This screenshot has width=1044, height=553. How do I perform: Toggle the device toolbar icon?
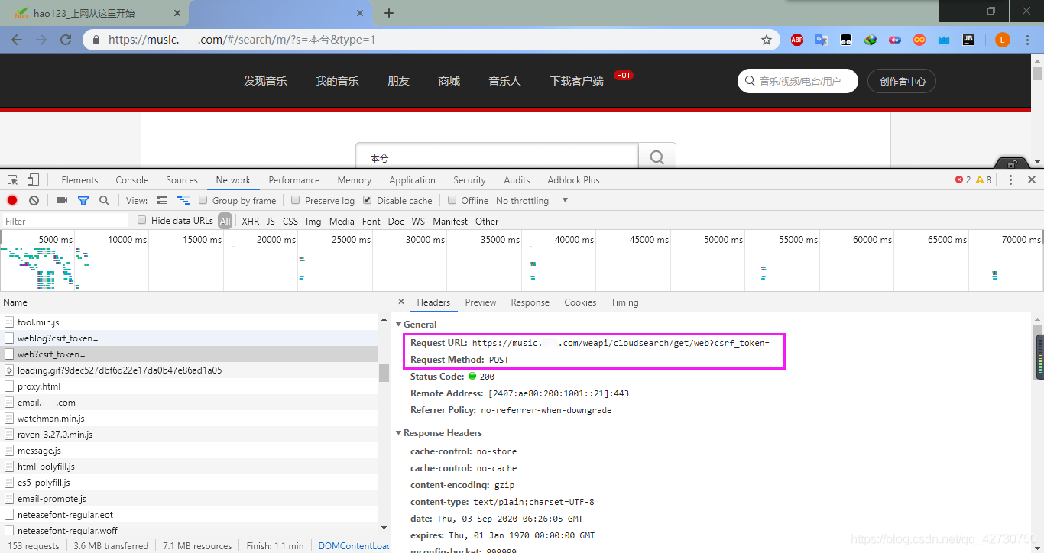33,180
